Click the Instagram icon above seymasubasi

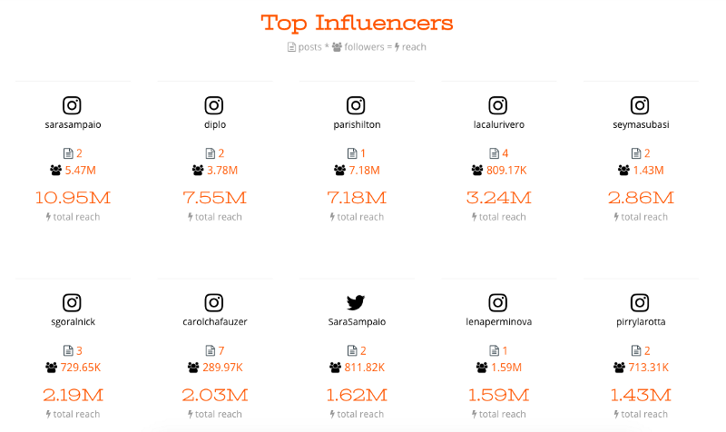pos(640,105)
